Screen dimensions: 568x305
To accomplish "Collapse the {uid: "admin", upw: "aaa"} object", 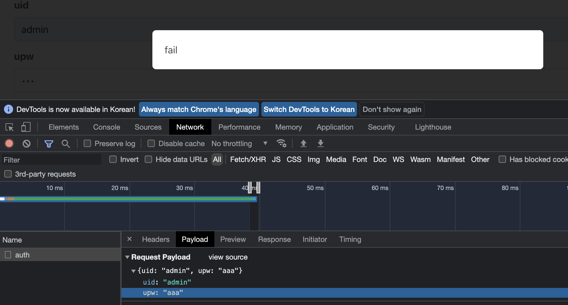I will [x=133, y=271].
